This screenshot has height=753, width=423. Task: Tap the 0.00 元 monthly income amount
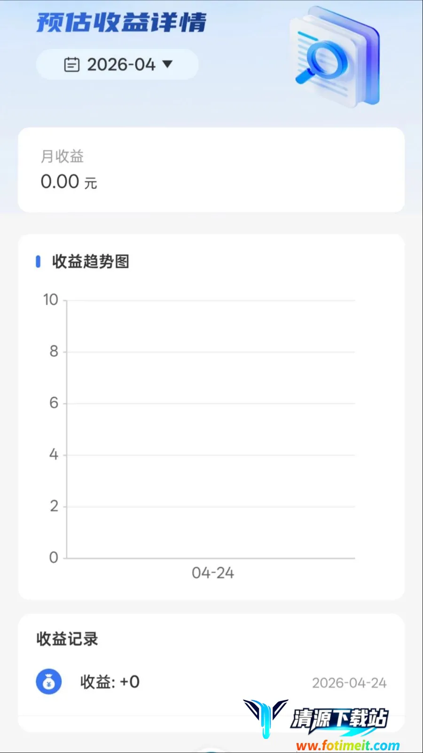tap(69, 182)
